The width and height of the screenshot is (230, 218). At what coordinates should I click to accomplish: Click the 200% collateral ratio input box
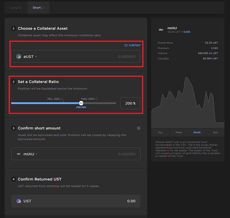tap(130, 103)
